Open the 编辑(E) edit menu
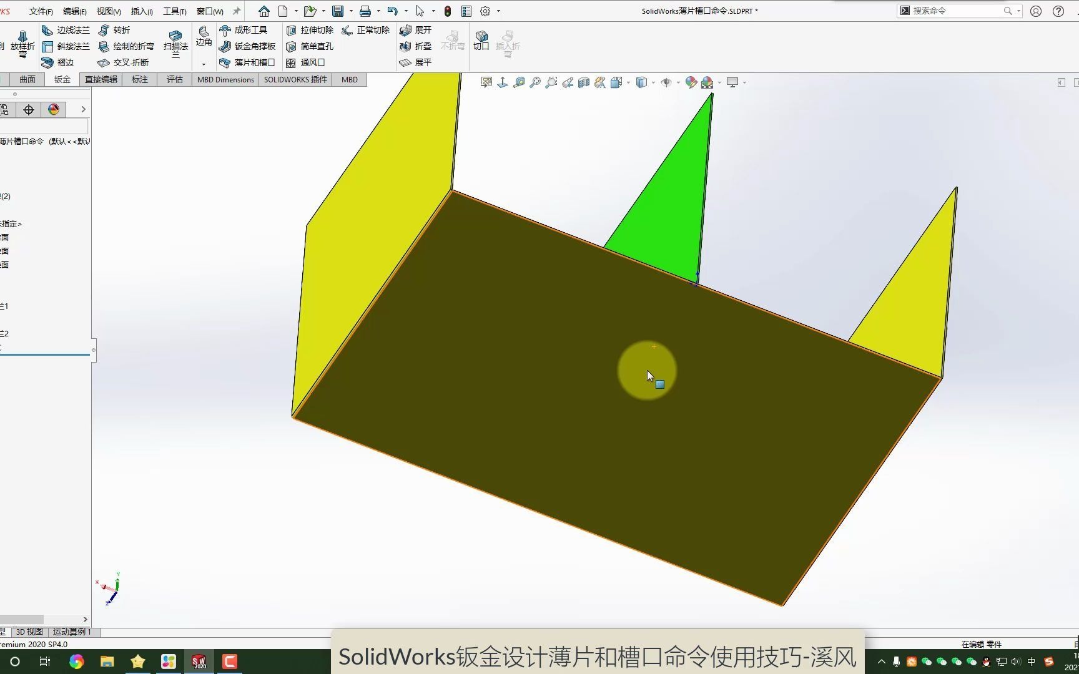 pyautogui.click(x=75, y=11)
